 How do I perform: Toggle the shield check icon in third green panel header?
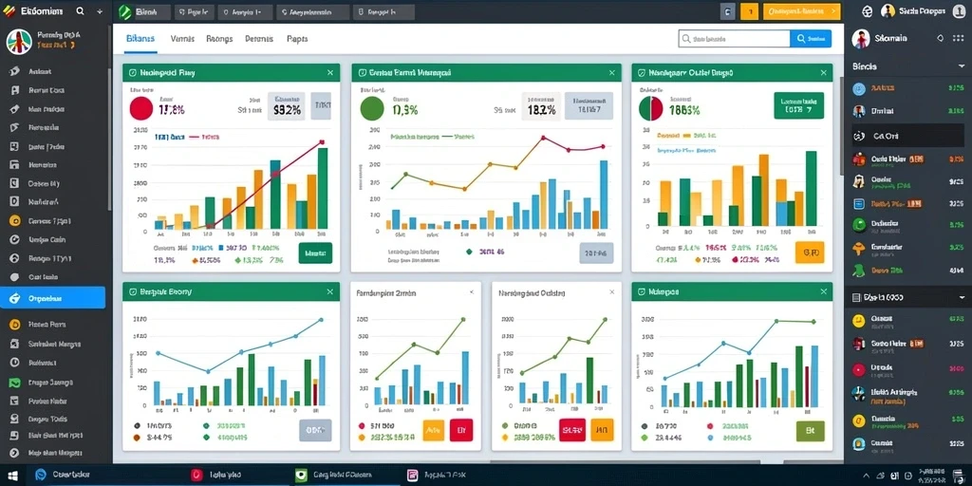(x=642, y=73)
